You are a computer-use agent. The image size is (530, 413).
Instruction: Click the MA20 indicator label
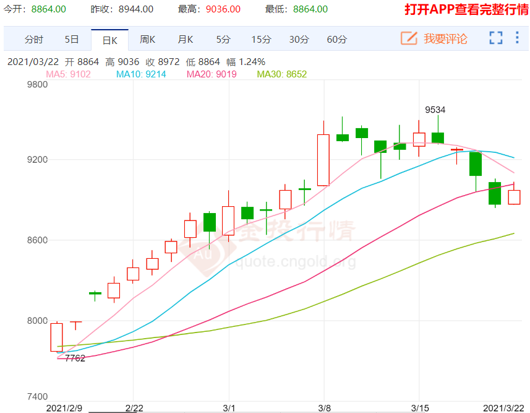tap(212, 74)
